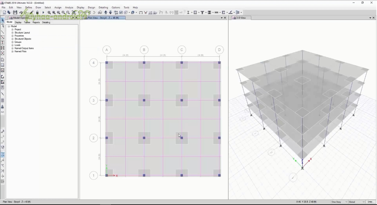Switch to the Detailing tab in explorer

coord(46,22)
